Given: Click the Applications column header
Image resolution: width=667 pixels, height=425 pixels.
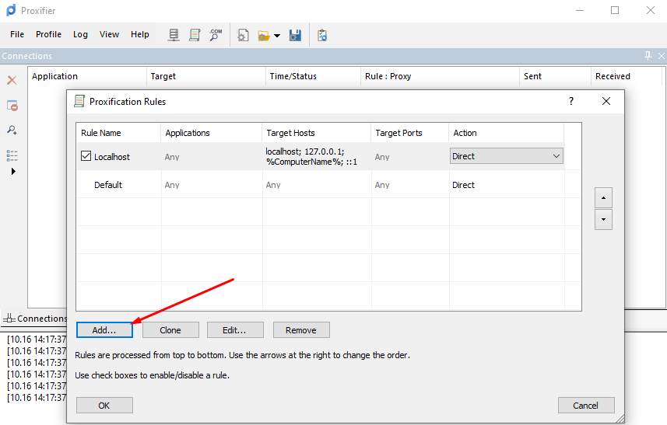Looking at the screenshot, I should click(211, 133).
